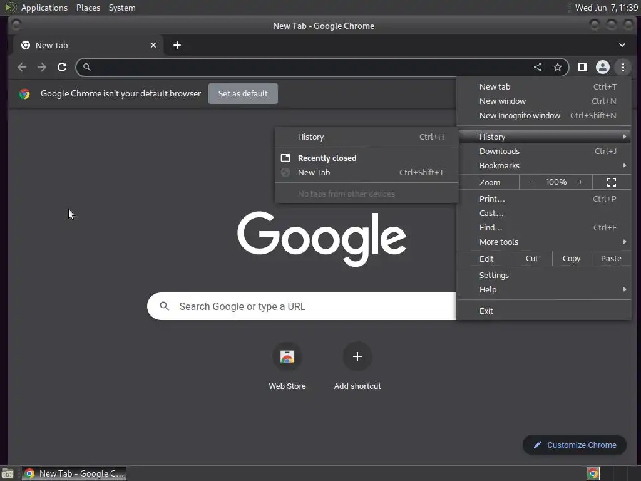Click Cut in Edit row
Screen dimensions: 641x481
pyautogui.click(x=532, y=259)
